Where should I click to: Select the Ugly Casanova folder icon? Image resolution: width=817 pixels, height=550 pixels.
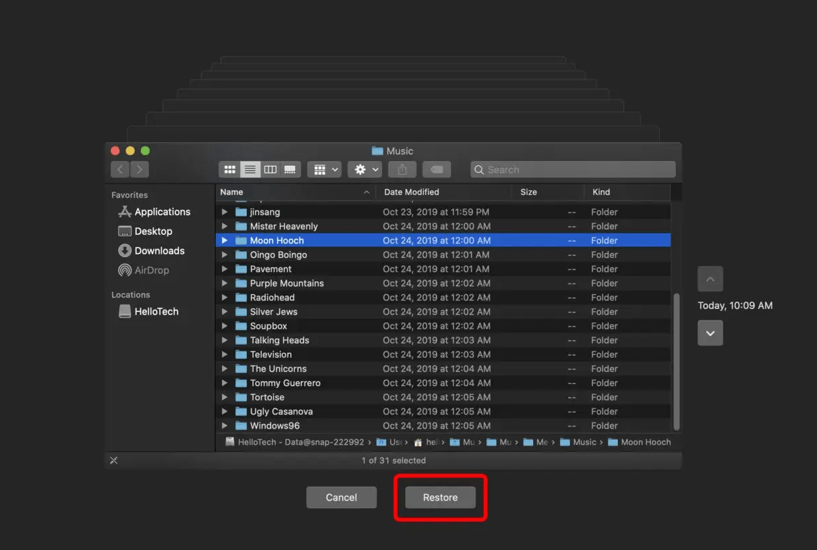click(x=241, y=412)
